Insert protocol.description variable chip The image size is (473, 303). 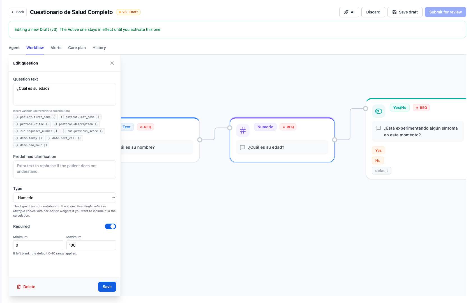pos(76,124)
